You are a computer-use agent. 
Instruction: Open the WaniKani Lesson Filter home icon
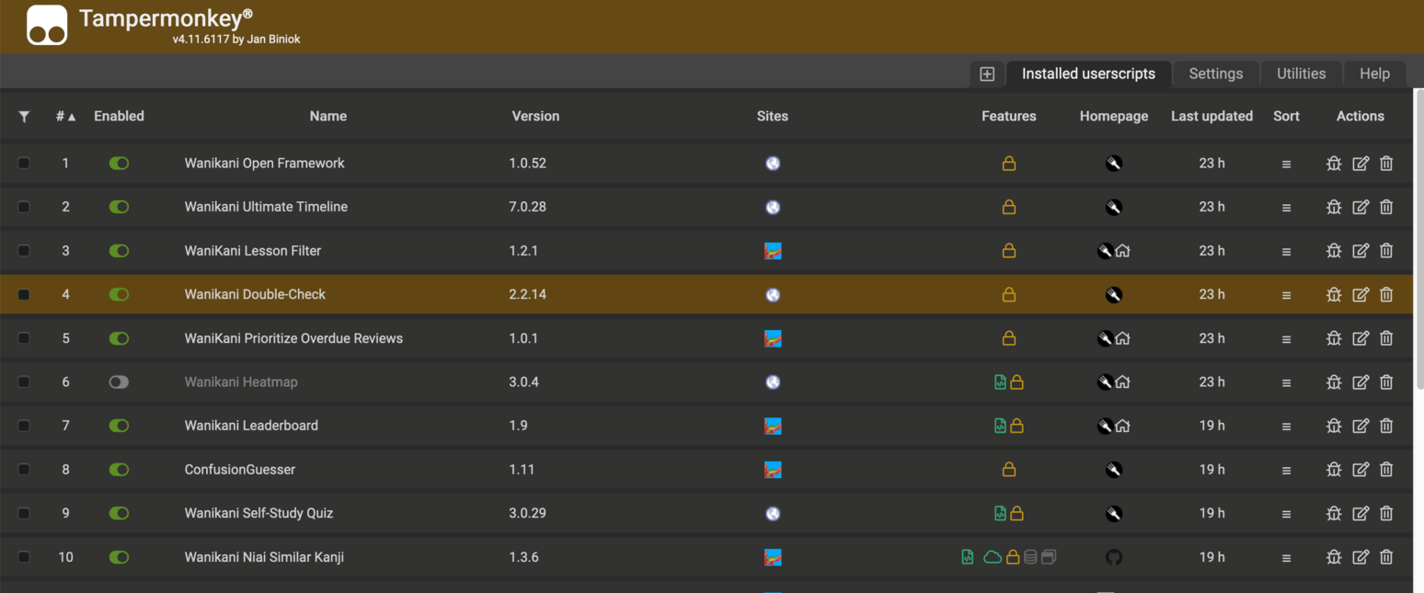[1122, 251]
